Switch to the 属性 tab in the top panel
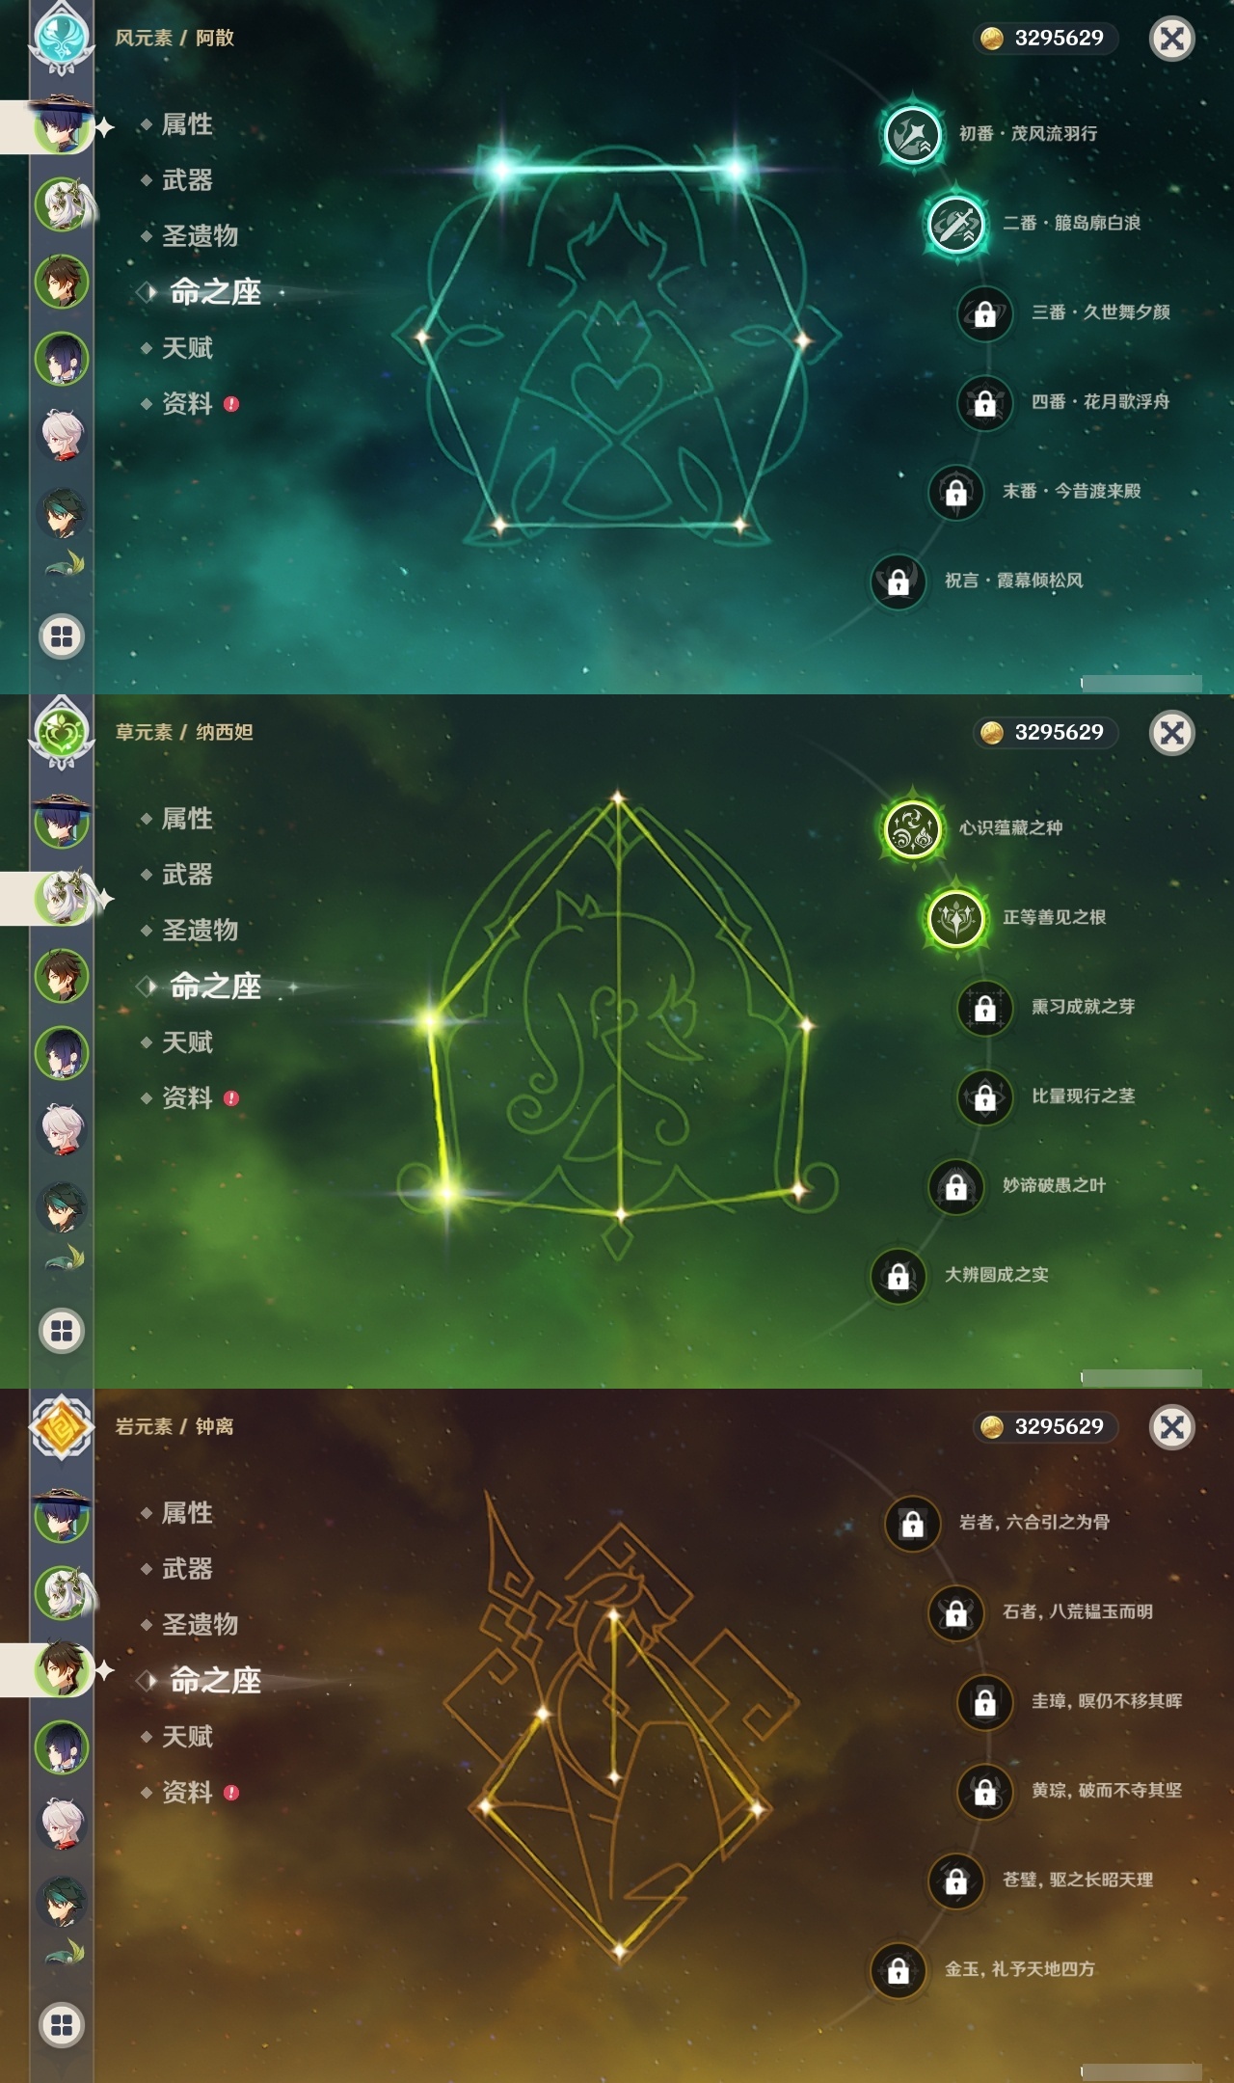 click(x=187, y=124)
